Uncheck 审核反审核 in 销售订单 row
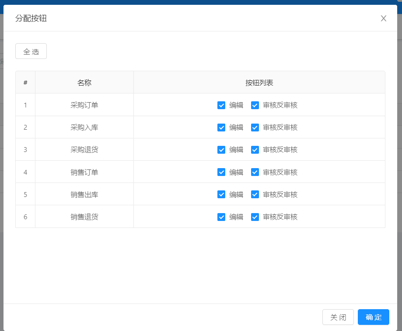This screenshot has width=402, height=331. tap(255, 172)
